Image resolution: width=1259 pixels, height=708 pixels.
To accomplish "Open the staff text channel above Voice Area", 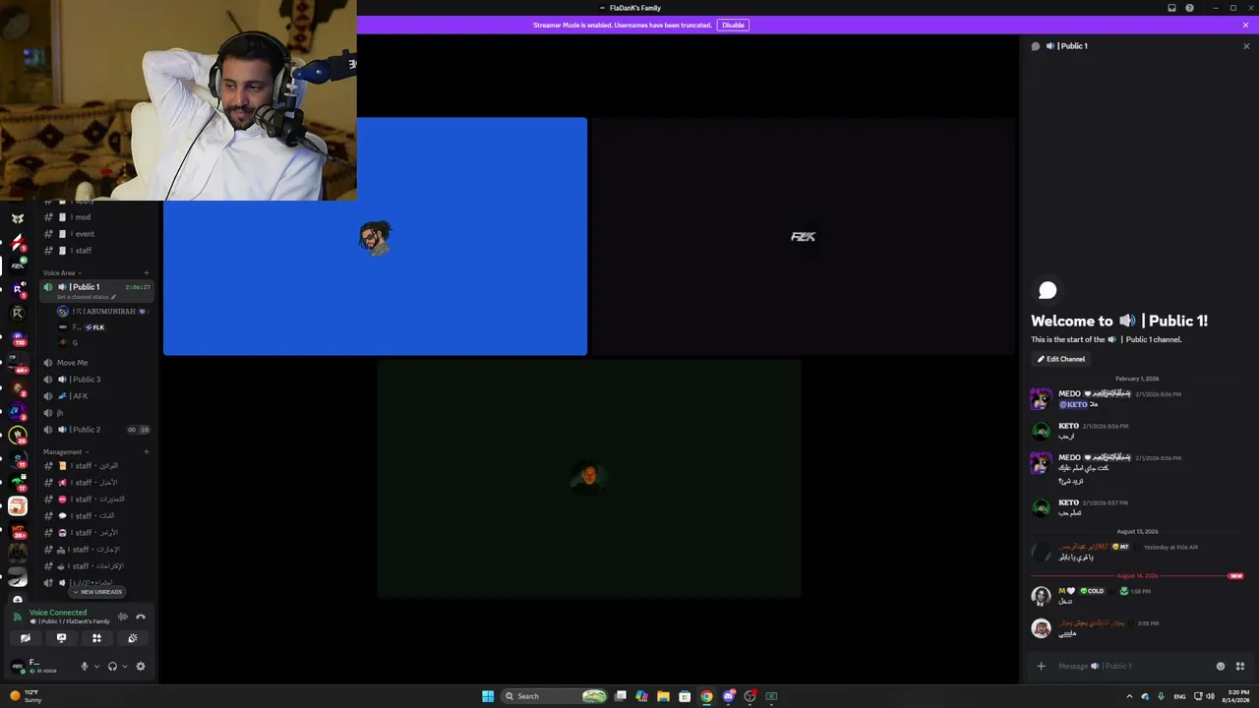I will pos(96,251).
